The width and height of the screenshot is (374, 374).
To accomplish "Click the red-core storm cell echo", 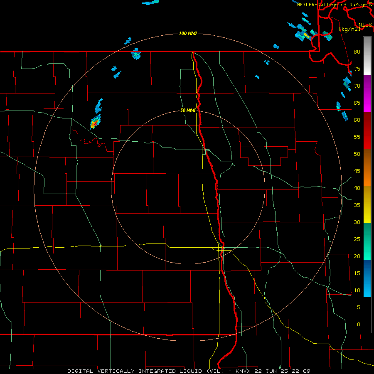I will [x=95, y=122].
